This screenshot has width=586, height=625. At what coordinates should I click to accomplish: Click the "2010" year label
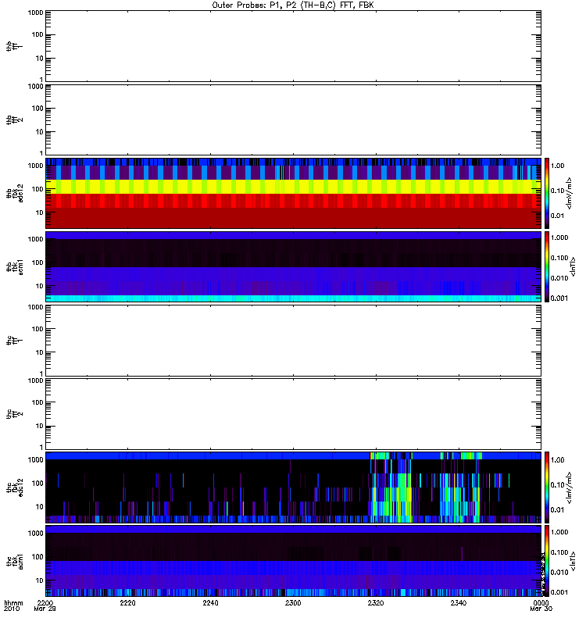(x=12, y=609)
